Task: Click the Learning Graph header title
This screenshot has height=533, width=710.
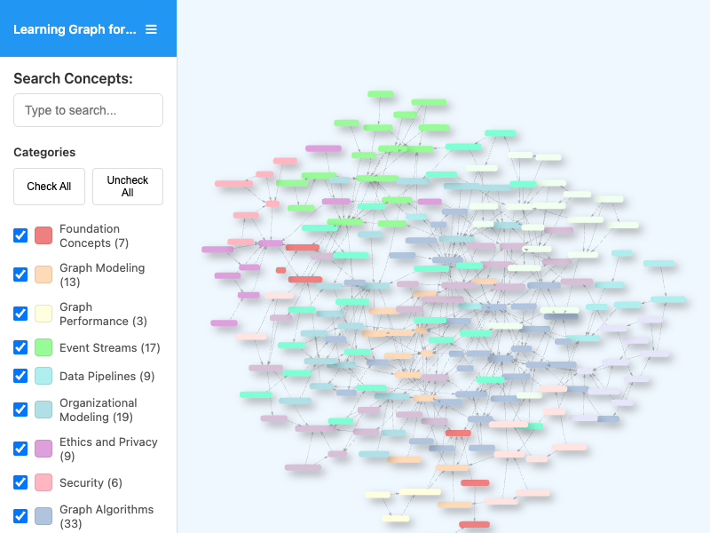Action: tap(75, 29)
